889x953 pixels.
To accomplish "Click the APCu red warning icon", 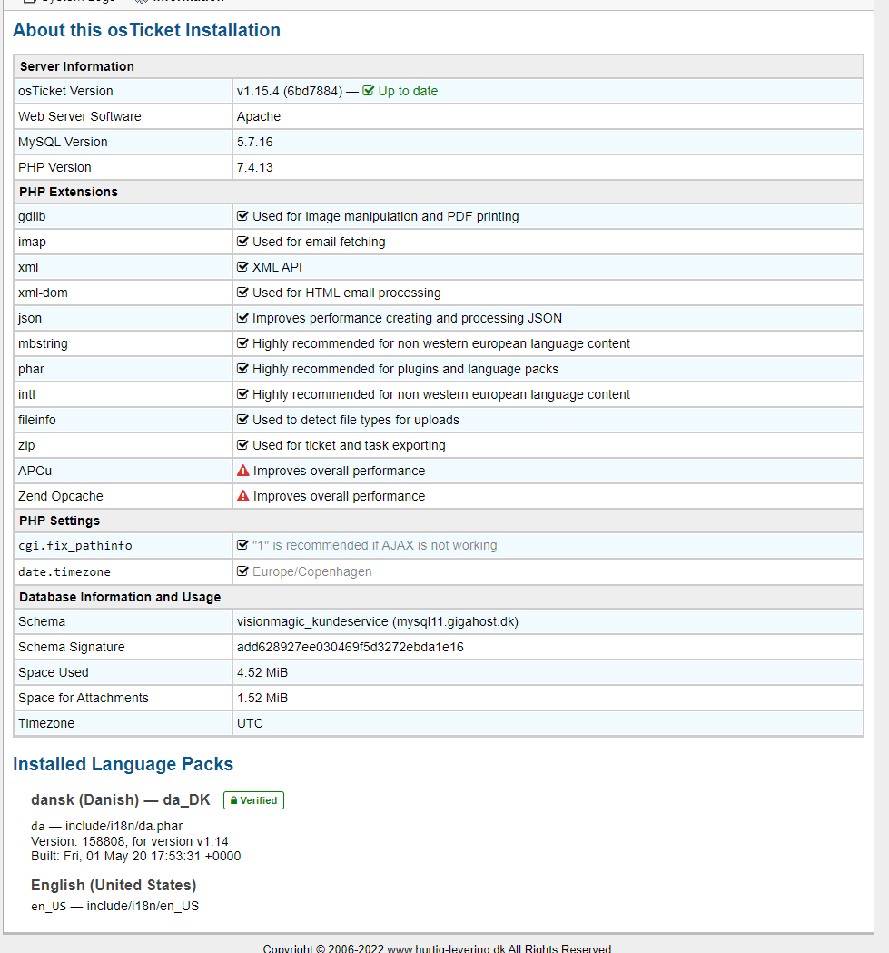I will point(243,471).
